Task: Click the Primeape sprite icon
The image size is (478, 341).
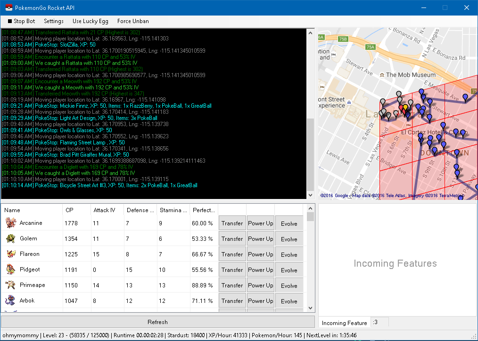Action: 10,285
